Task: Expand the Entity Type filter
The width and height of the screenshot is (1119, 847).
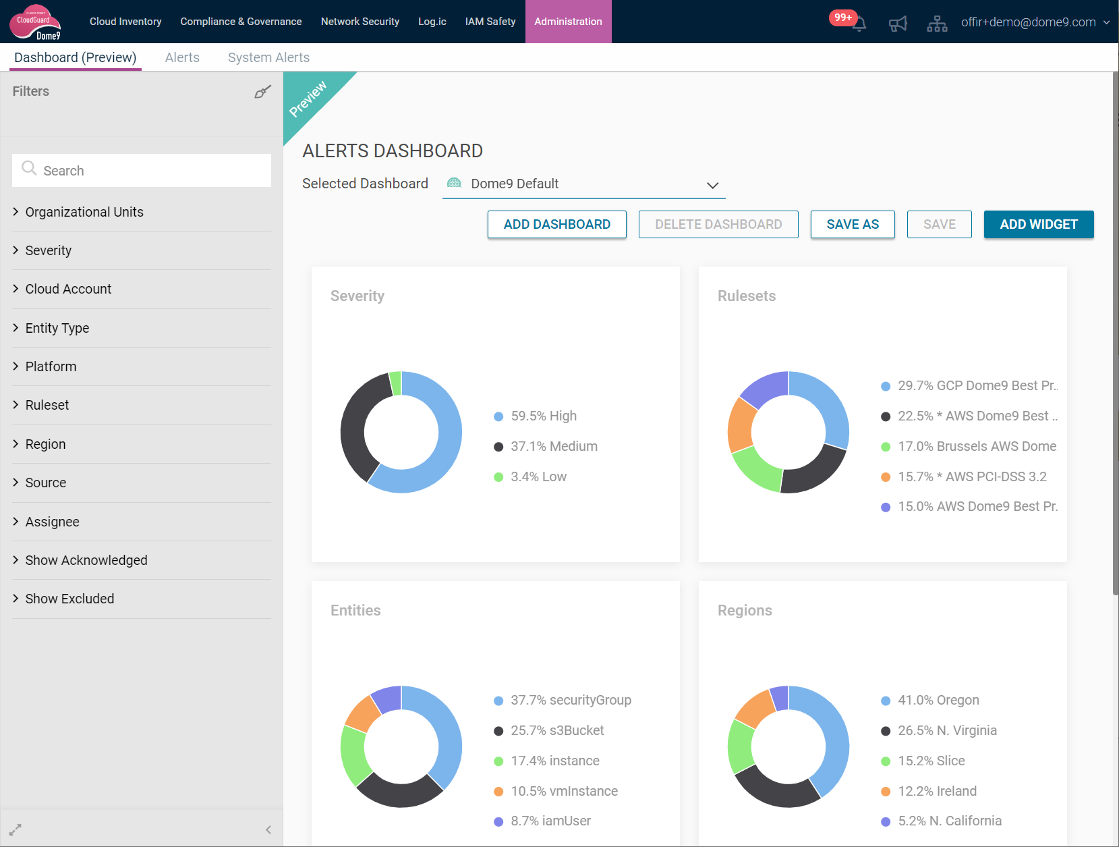Action: 142,328
